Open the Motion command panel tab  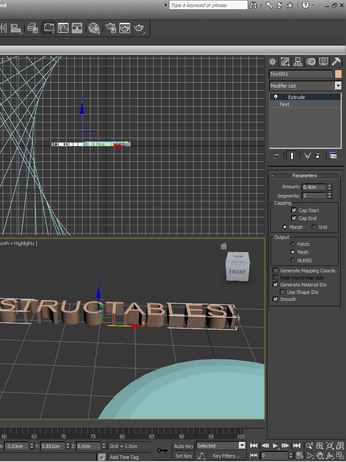[311, 62]
